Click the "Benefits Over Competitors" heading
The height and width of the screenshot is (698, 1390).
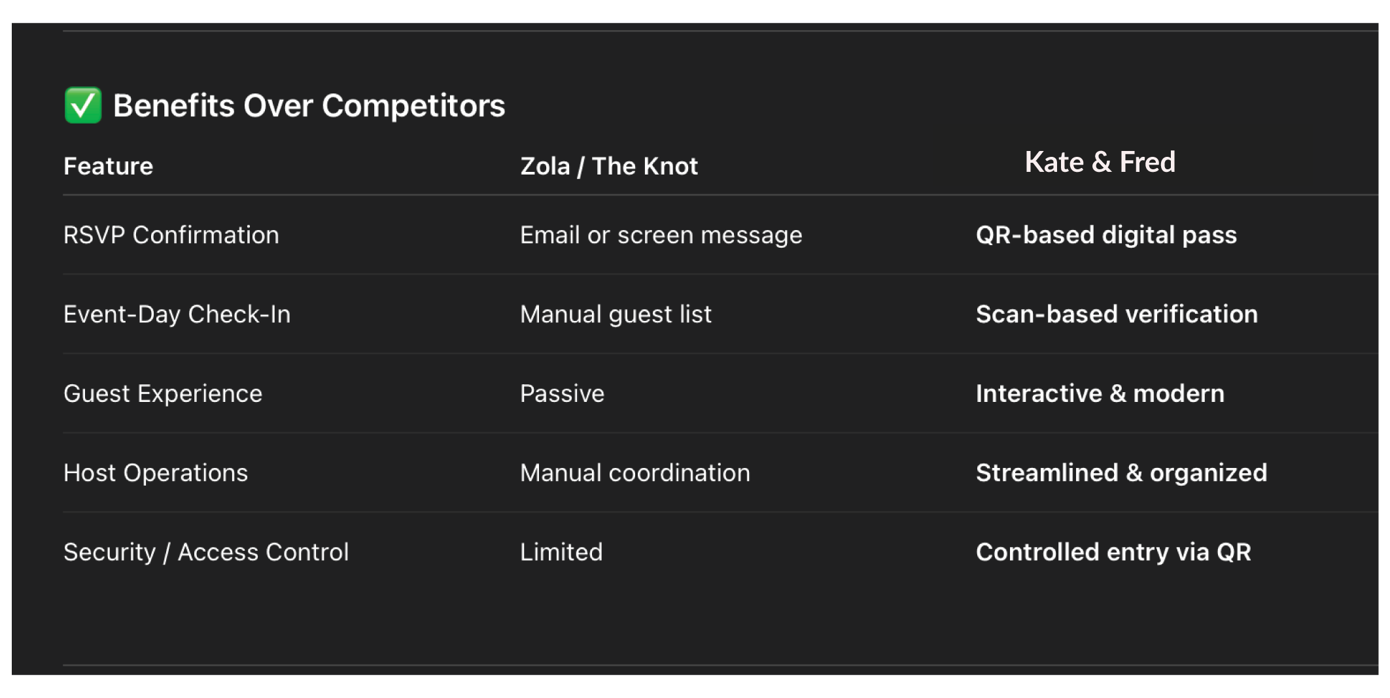pyautogui.click(x=309, y=106)
